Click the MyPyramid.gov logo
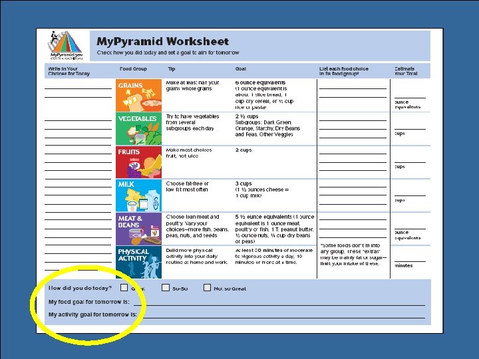The width and height of the screenshot is (479, 359). coord(67,45)
